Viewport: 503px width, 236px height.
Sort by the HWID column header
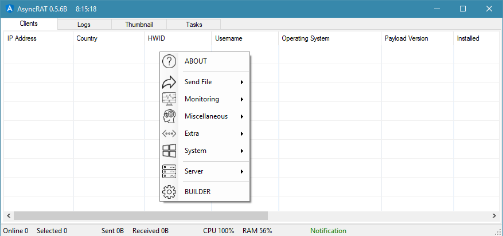tap(178, 38)
